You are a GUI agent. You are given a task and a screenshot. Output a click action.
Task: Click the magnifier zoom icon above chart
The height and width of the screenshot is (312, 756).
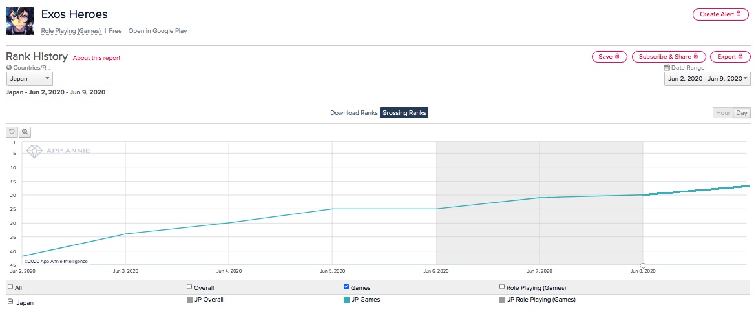[25, 132]
